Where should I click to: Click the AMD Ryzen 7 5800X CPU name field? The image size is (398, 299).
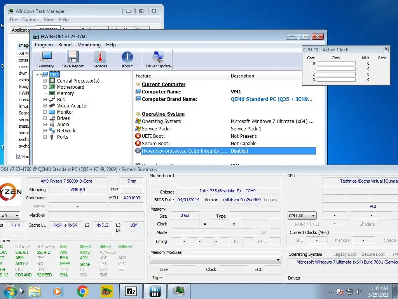coord(67,181)
